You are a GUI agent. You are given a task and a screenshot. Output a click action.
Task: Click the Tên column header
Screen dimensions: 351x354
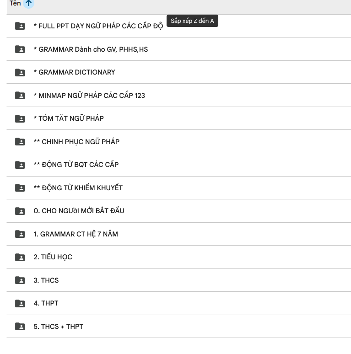coord(15,4)
